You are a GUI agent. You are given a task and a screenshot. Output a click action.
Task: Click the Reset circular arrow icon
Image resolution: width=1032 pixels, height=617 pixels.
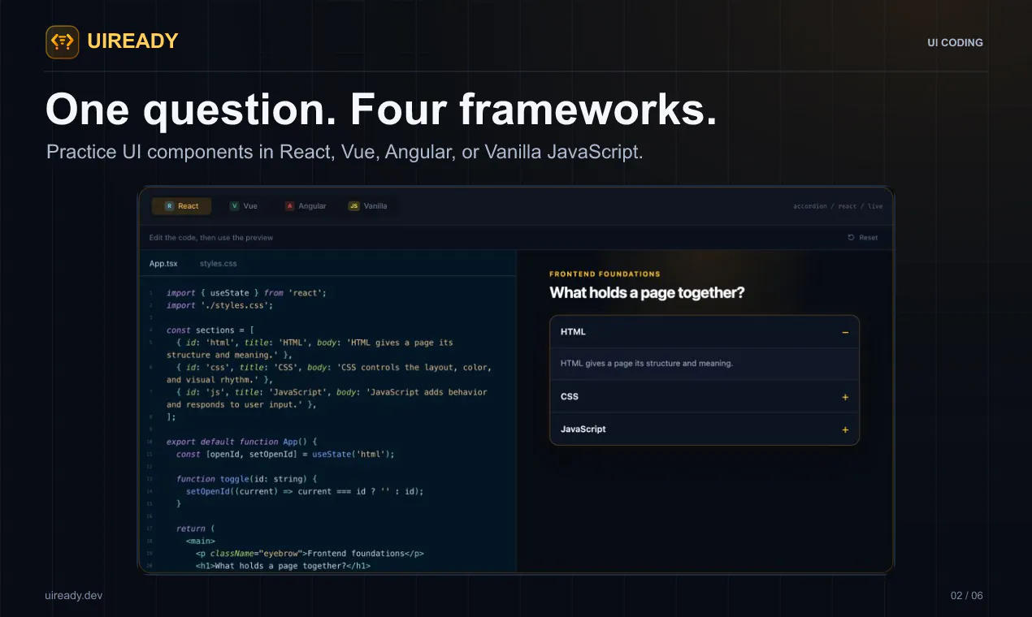(x=851, y=238)
